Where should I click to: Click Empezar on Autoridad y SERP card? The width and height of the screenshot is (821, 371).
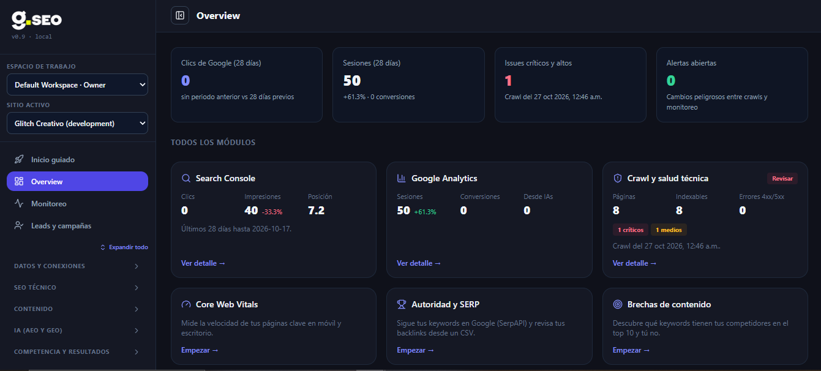(415, 350)
